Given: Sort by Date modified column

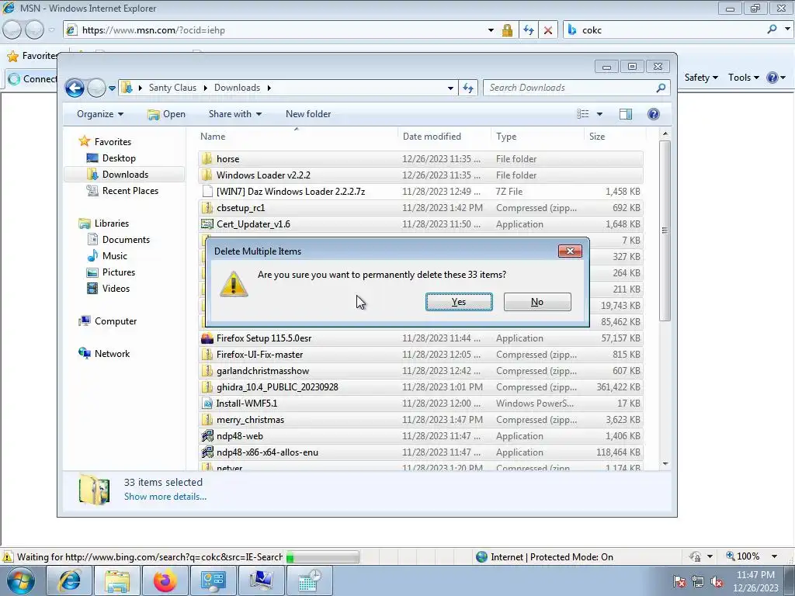Looking at the screenshot, I should (444, 137).
